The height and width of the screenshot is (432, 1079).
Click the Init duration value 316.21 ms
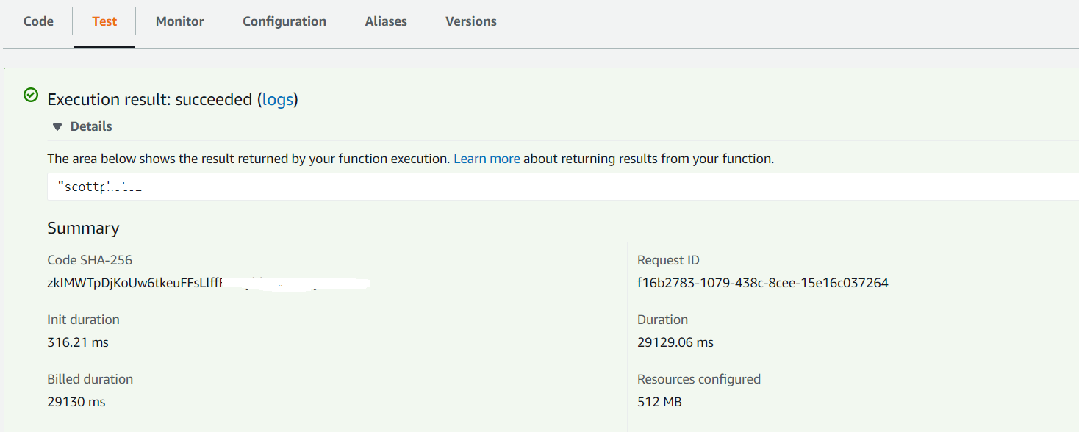pyautogui.click(x=78, y=342)
